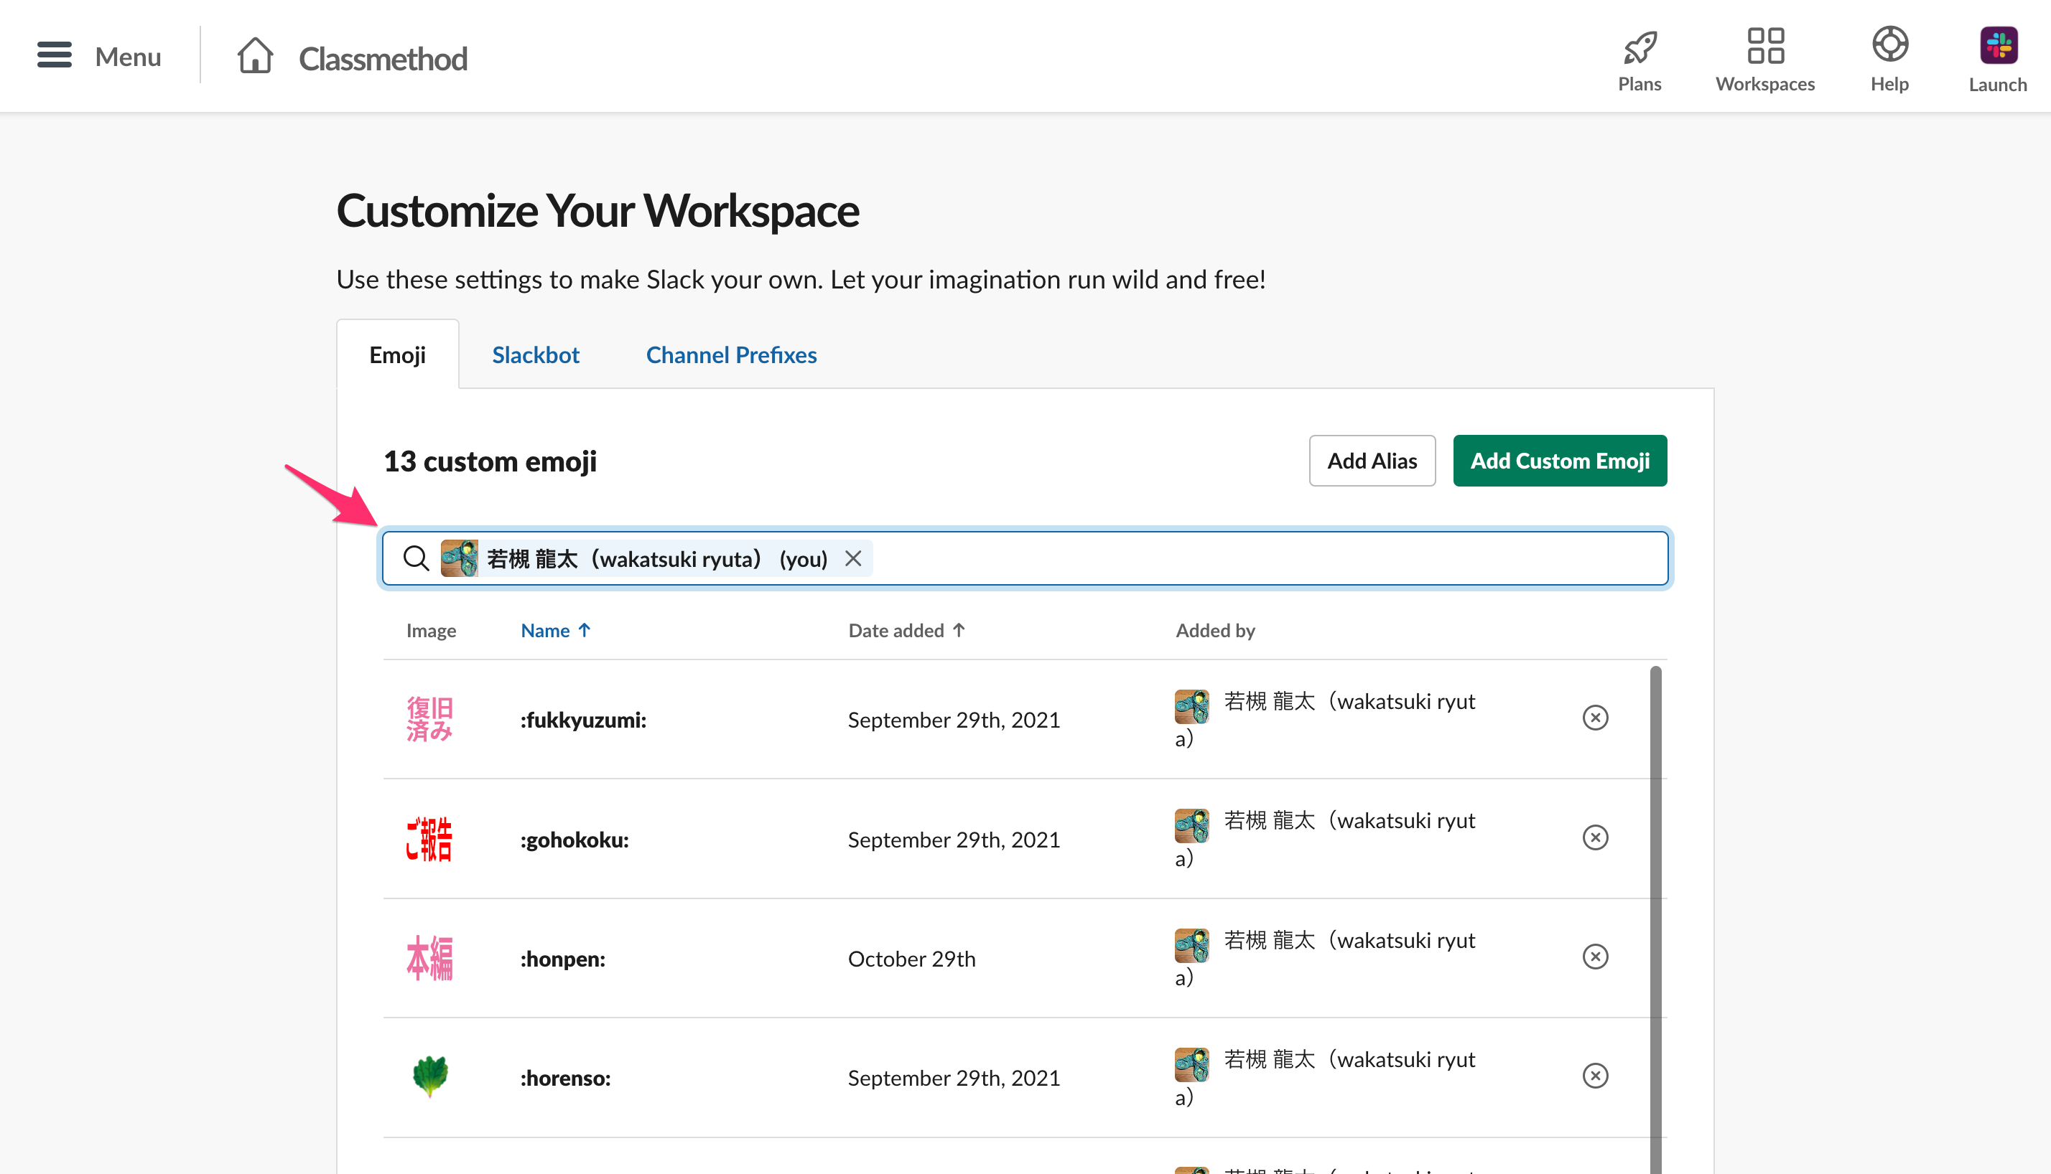
Task: Open Help lifebuoy icon
Action: (x=1889, y=44)
